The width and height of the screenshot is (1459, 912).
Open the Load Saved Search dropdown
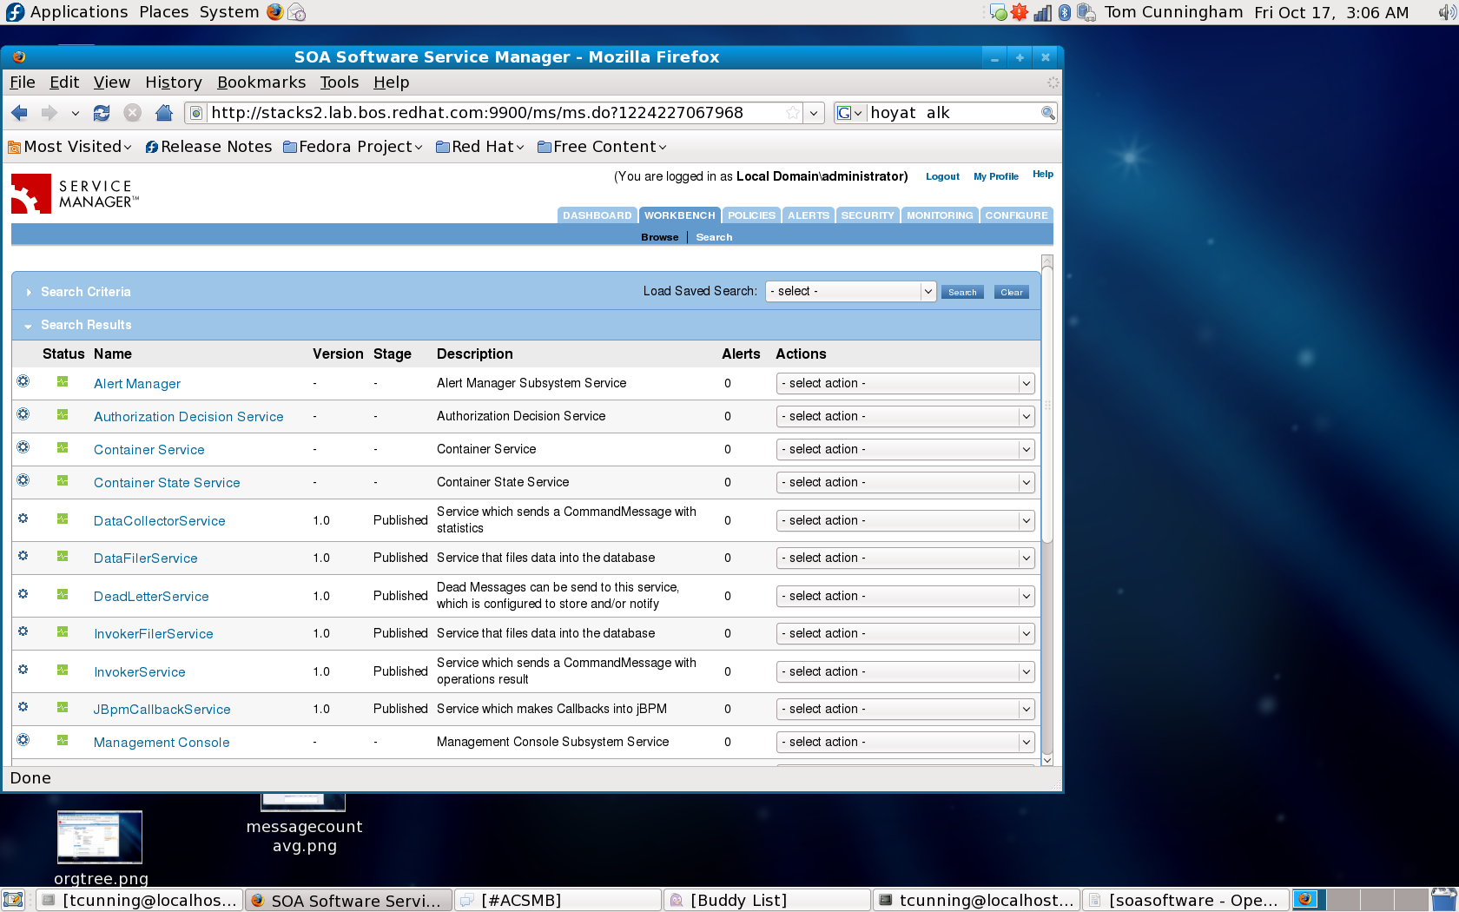851,292
